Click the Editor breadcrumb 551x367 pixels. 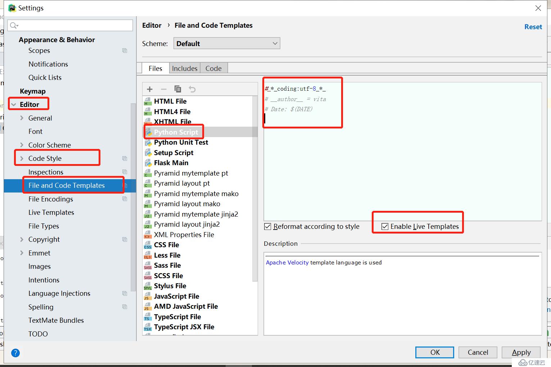pos(152,25)
